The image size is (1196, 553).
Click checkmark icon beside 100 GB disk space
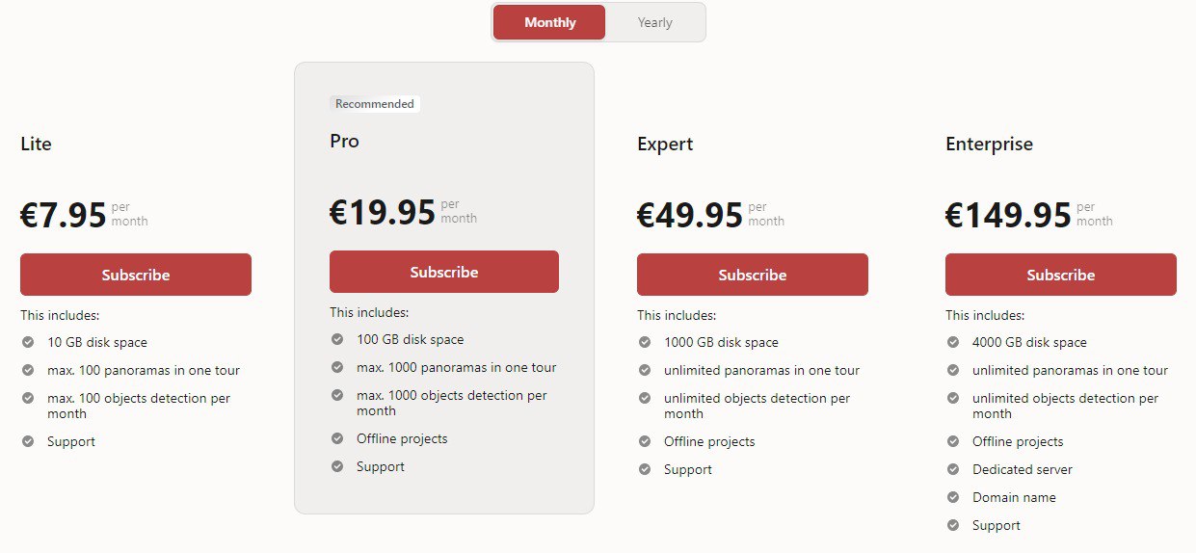(337, 339)
